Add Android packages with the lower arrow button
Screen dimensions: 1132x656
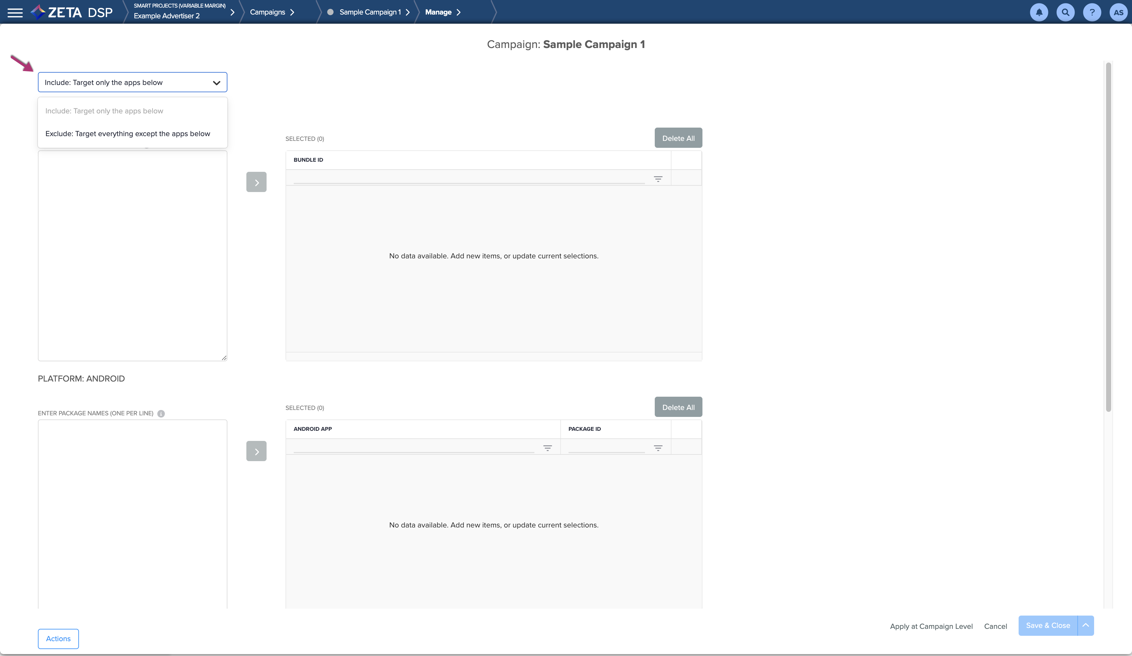tap(256, 451)
